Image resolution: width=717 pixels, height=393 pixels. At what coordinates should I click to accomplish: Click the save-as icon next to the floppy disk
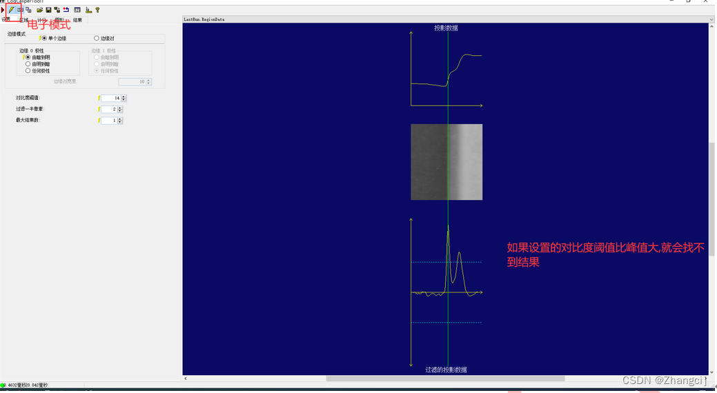click(x=57, y=10)
